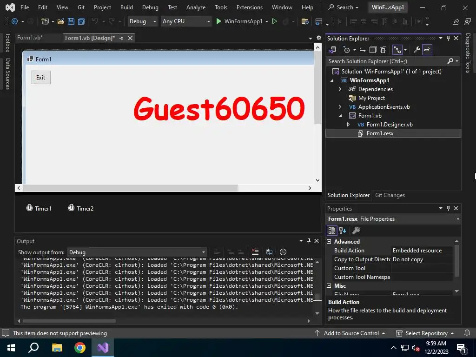Switch to the Git Changes tab
Screen dimensions: 476x357
390,195
